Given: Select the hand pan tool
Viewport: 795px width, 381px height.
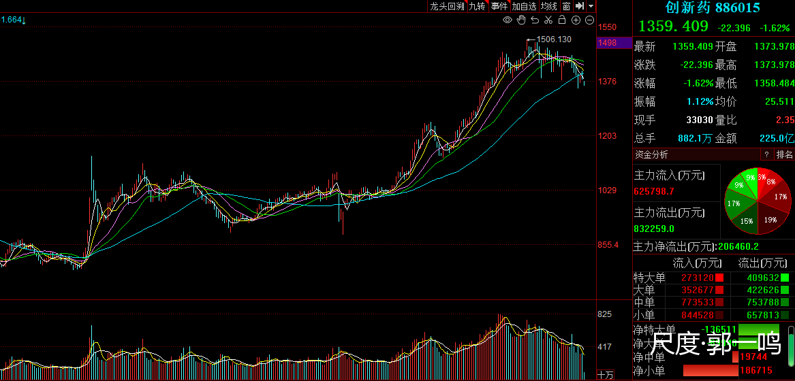Looking at the screenshot, I should coord(521,20).
